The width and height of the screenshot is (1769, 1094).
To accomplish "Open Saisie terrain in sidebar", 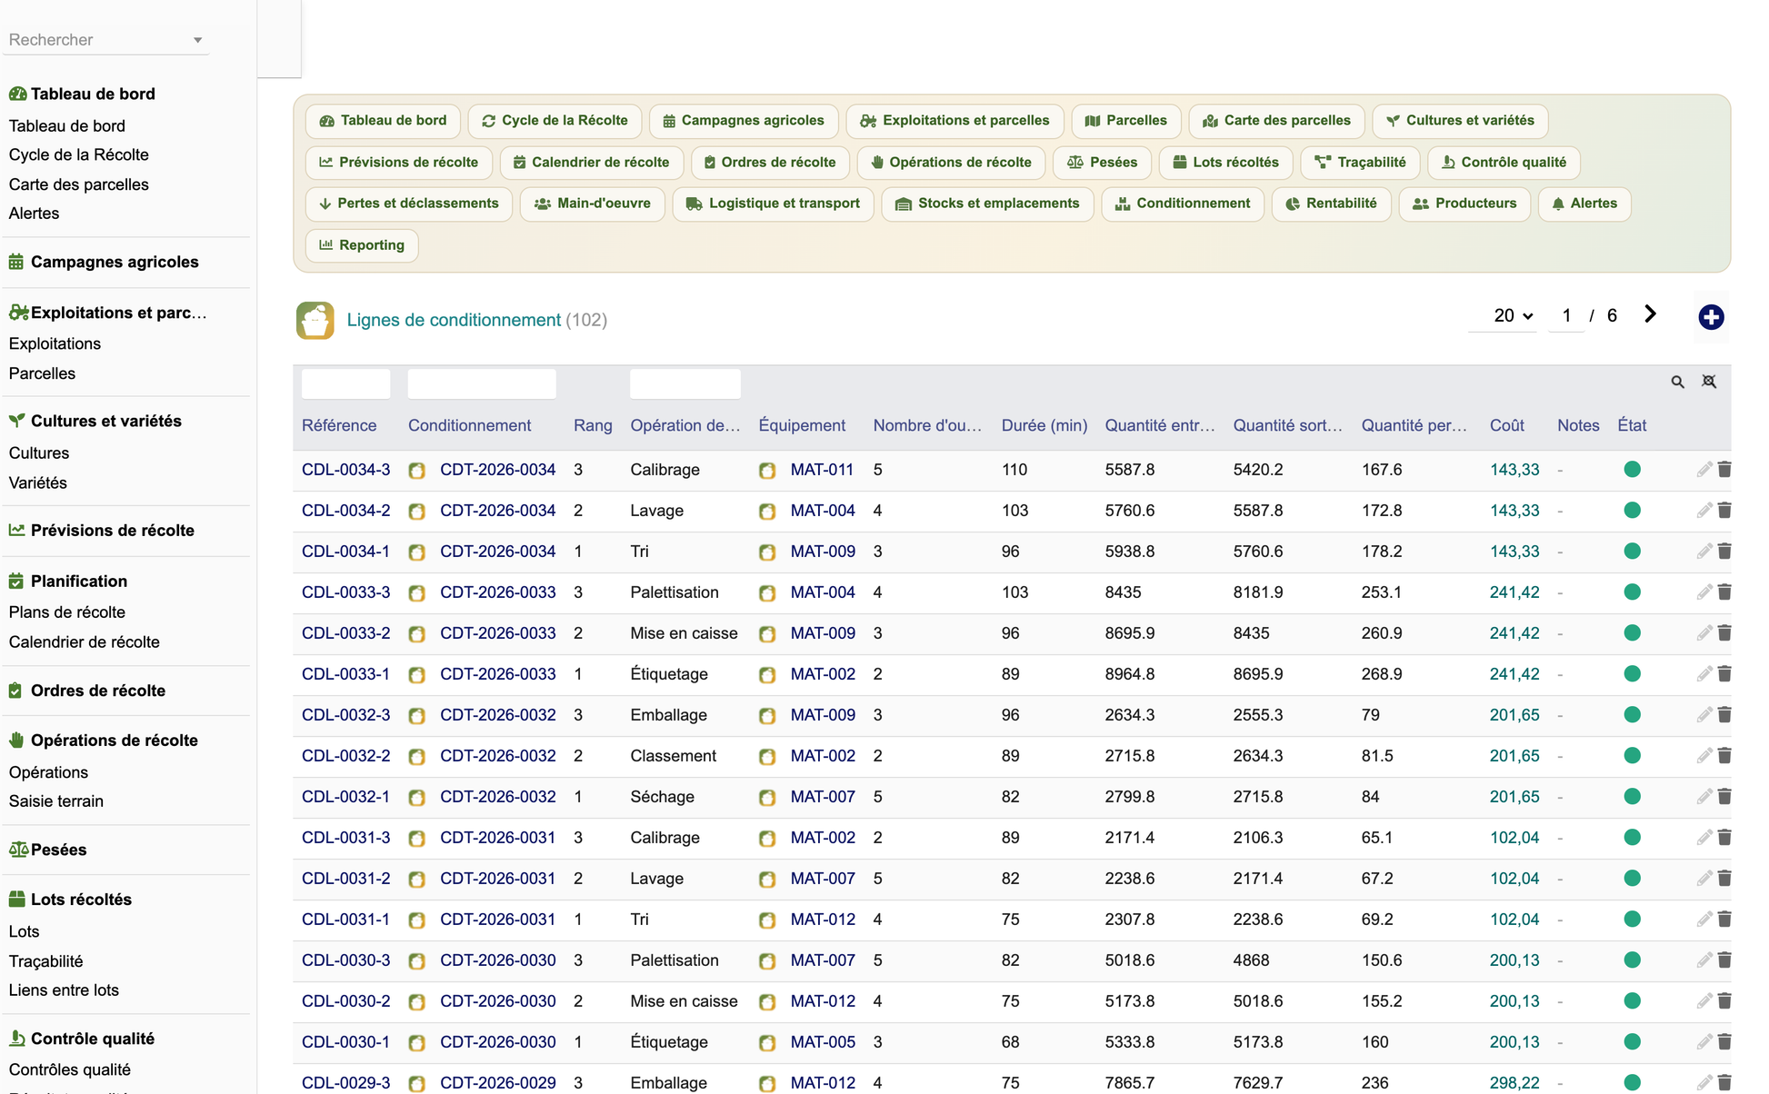I will click(56, 801).
